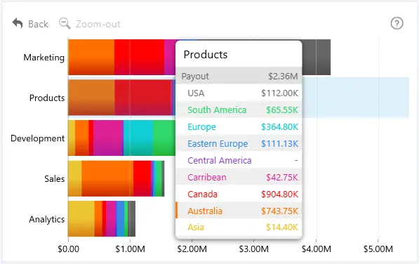The image size is (419, 264).
Task: Click the Central America tooltip row
Action: 239,160
